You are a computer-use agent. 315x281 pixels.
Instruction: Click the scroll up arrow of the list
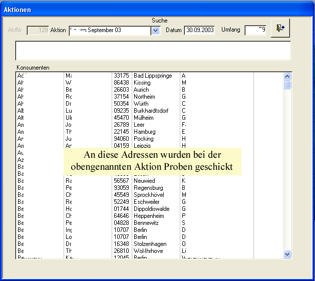[x=287, y=76]
